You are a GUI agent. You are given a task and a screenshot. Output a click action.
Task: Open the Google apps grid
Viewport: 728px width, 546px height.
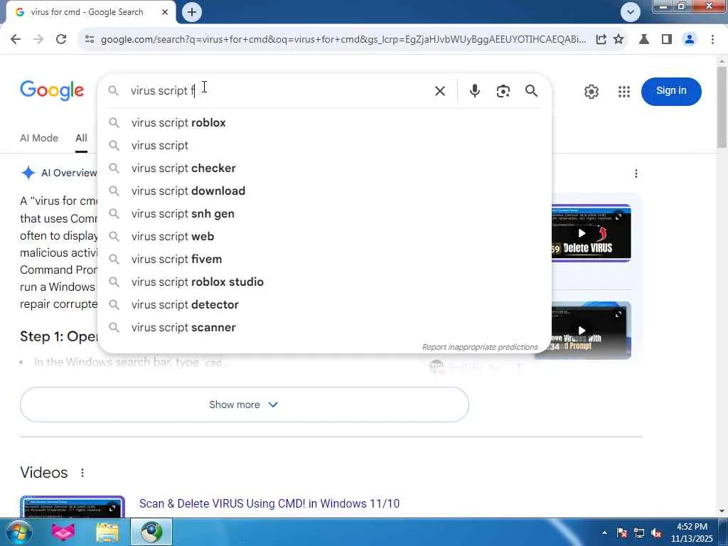coord(624,92)
